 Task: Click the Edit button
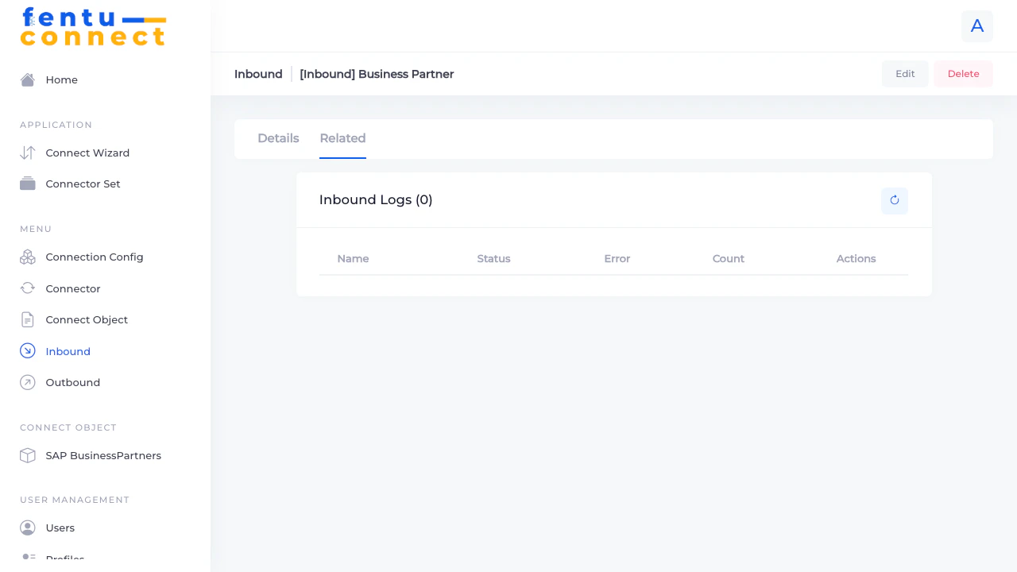point(905,73)
